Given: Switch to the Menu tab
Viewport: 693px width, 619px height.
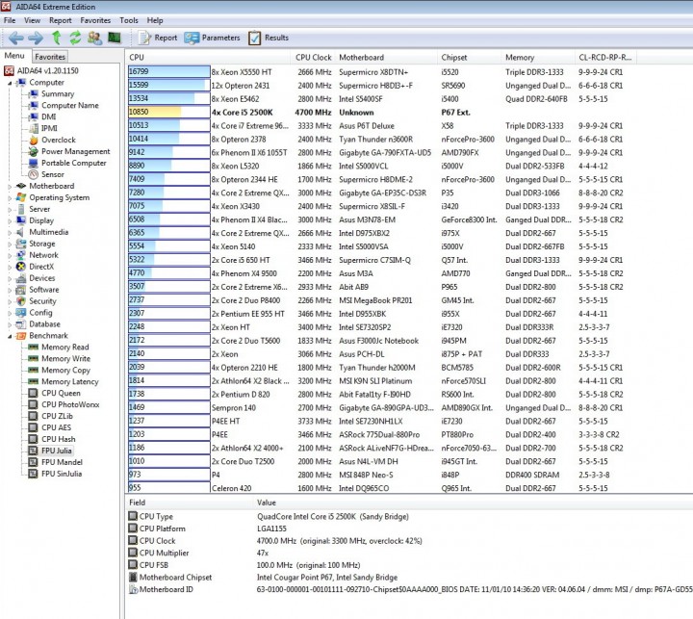Looking at the screenshot, I should point(14,56).
